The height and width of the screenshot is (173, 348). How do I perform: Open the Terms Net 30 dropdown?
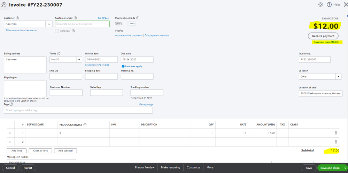point(79,59)
